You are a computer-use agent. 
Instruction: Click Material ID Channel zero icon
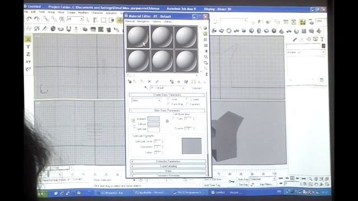pyautogui.click(x=179, y=82)
